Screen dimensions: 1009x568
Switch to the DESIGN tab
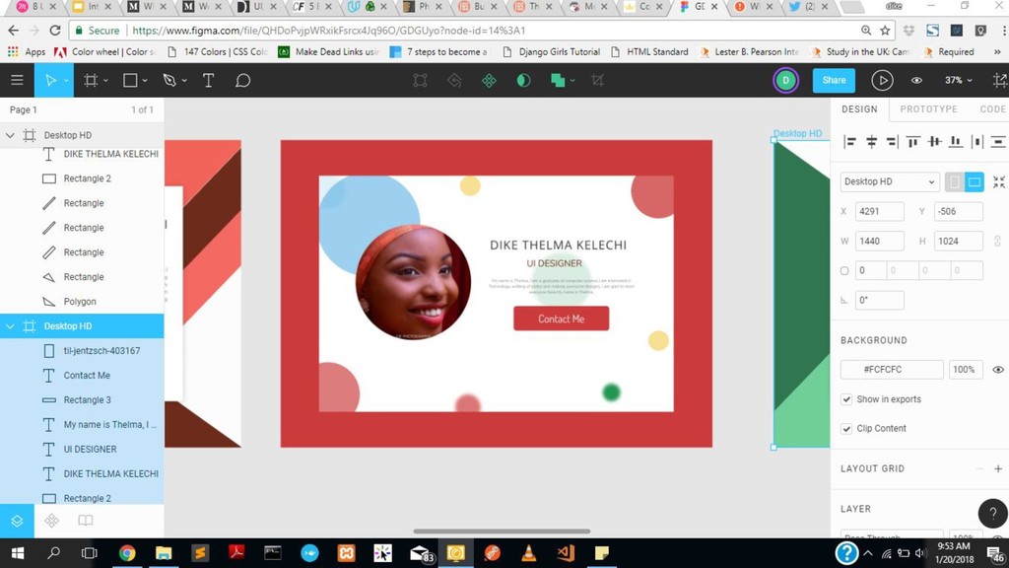click(859, 109)
